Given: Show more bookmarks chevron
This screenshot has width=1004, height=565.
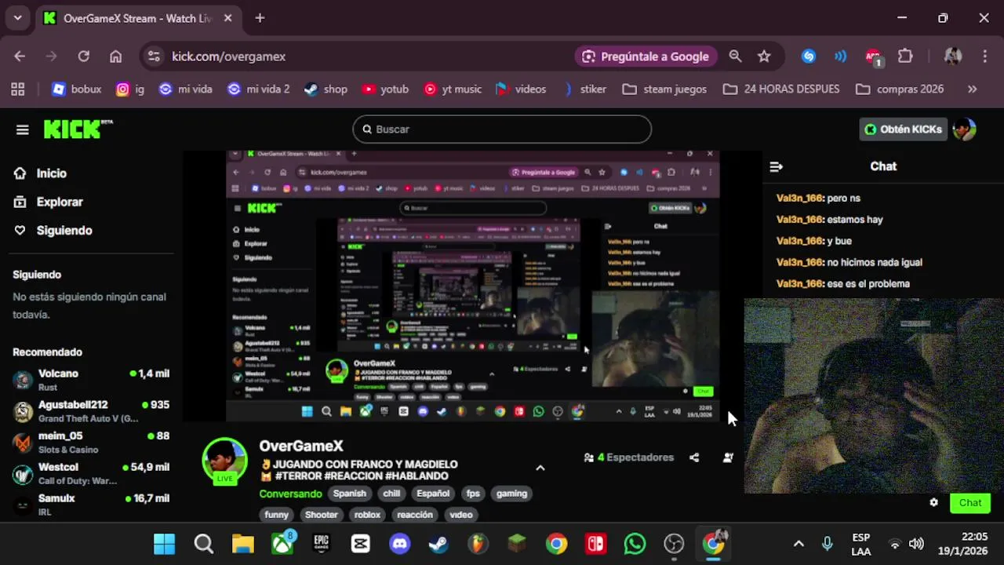Looking at the screenshot, I should [x=973, y=89].
